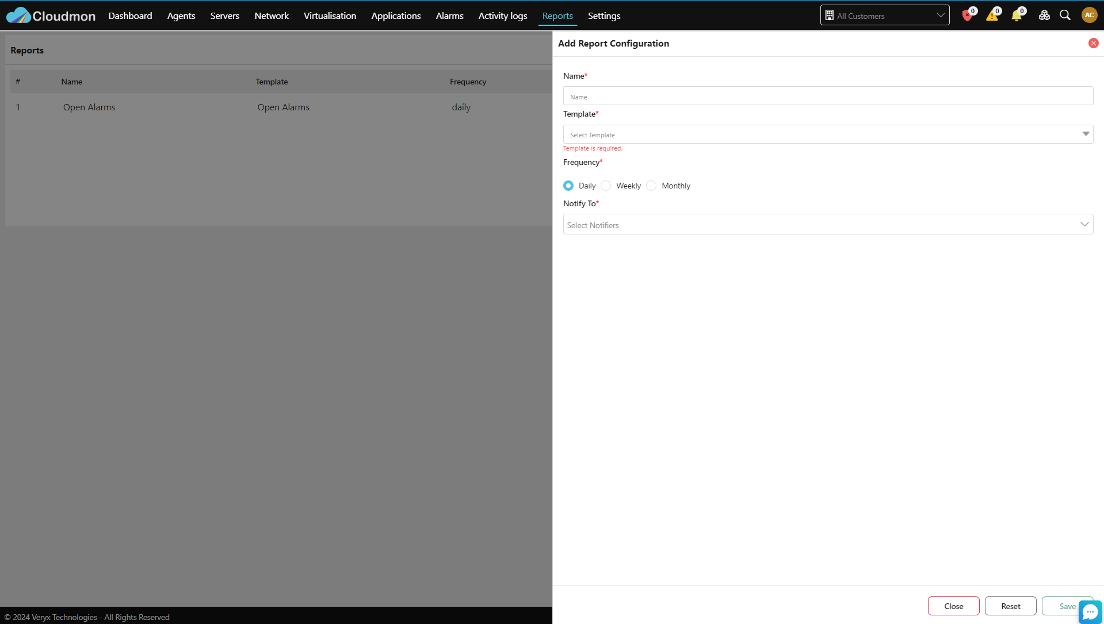Select the Daily frequency radio button
The height and width of the screenshot is (624, 1104).
[568, 186]
